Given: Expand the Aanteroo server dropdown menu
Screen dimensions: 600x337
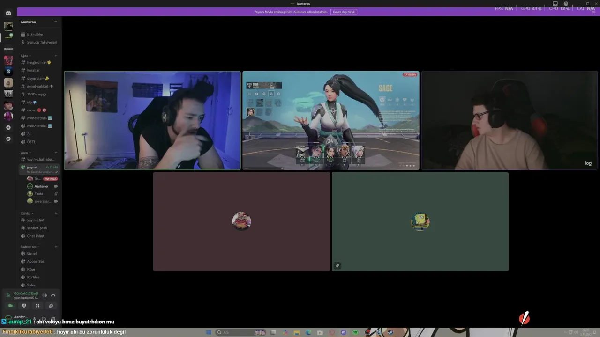Looking at the screenshot, I should 56,22.
